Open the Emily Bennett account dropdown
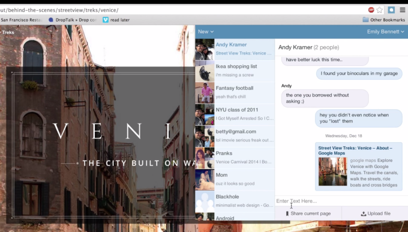Screen dimensions: 408x232 pos(385,31)
